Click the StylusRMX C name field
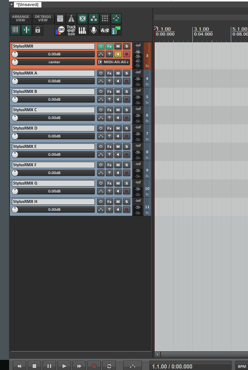The height and width of the screenshot is (370, 248). coord(53,110)
